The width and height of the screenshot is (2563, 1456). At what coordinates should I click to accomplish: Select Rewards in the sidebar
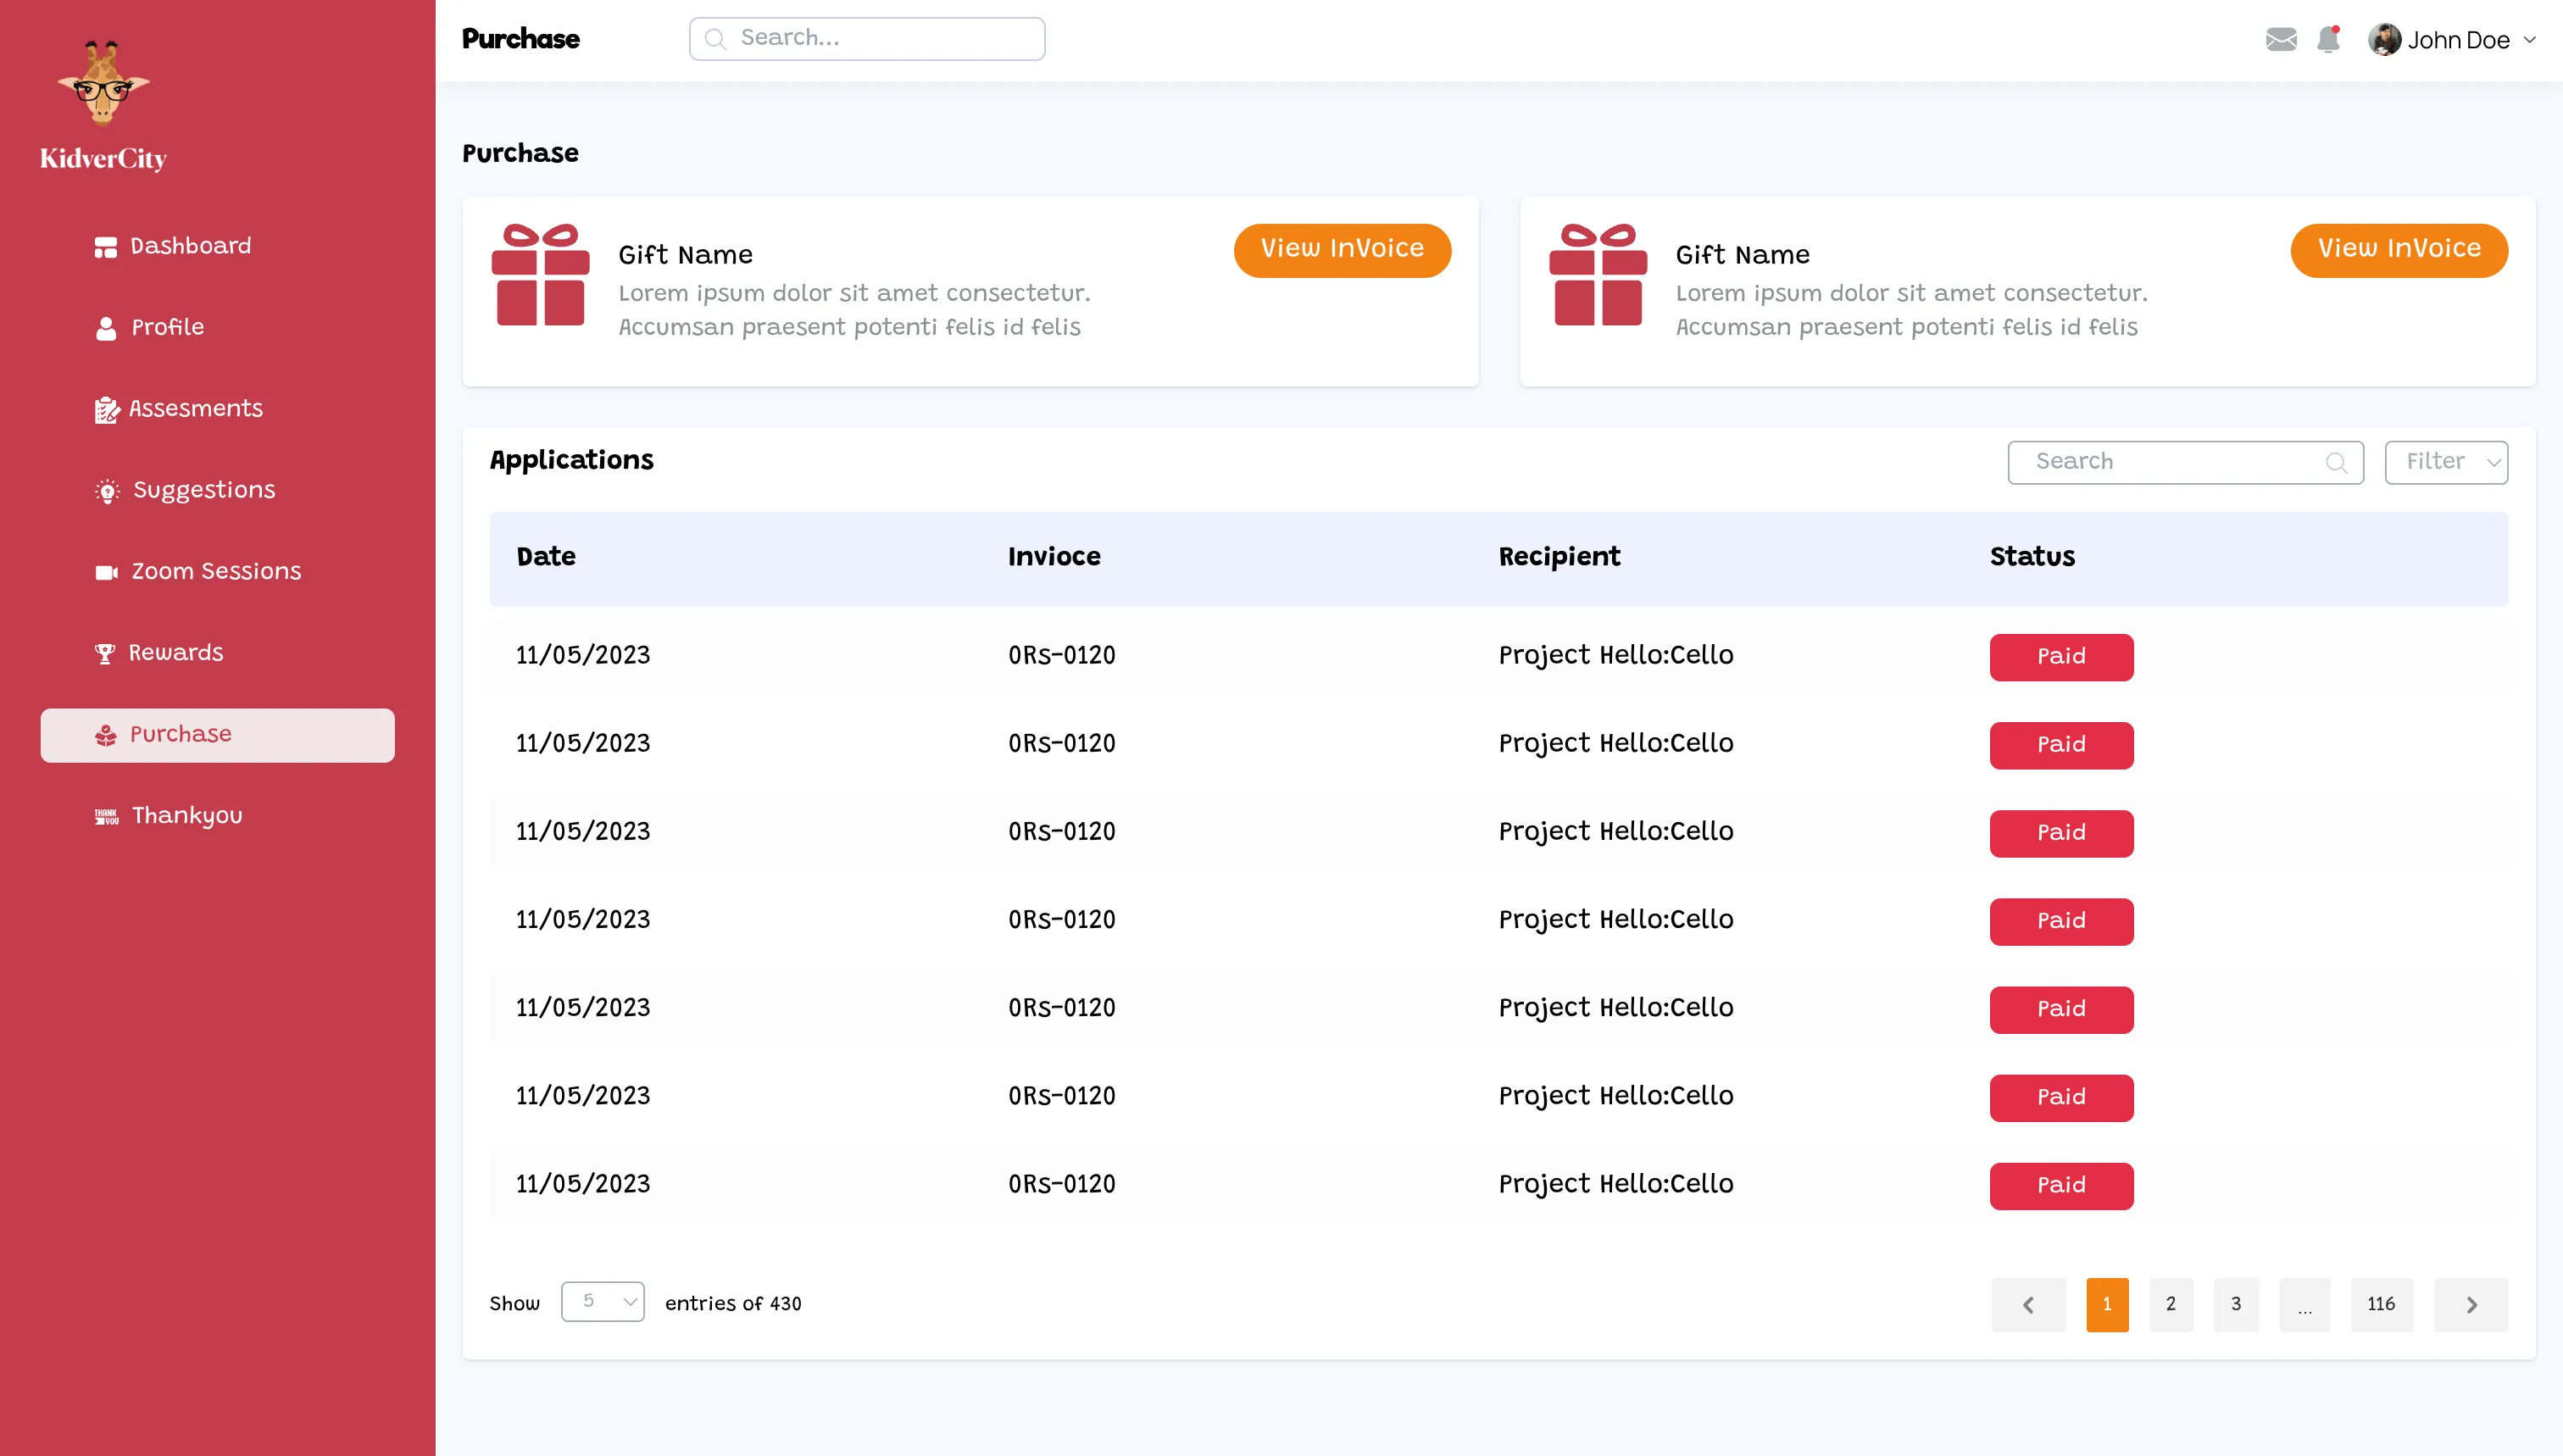tap(175, 653)
